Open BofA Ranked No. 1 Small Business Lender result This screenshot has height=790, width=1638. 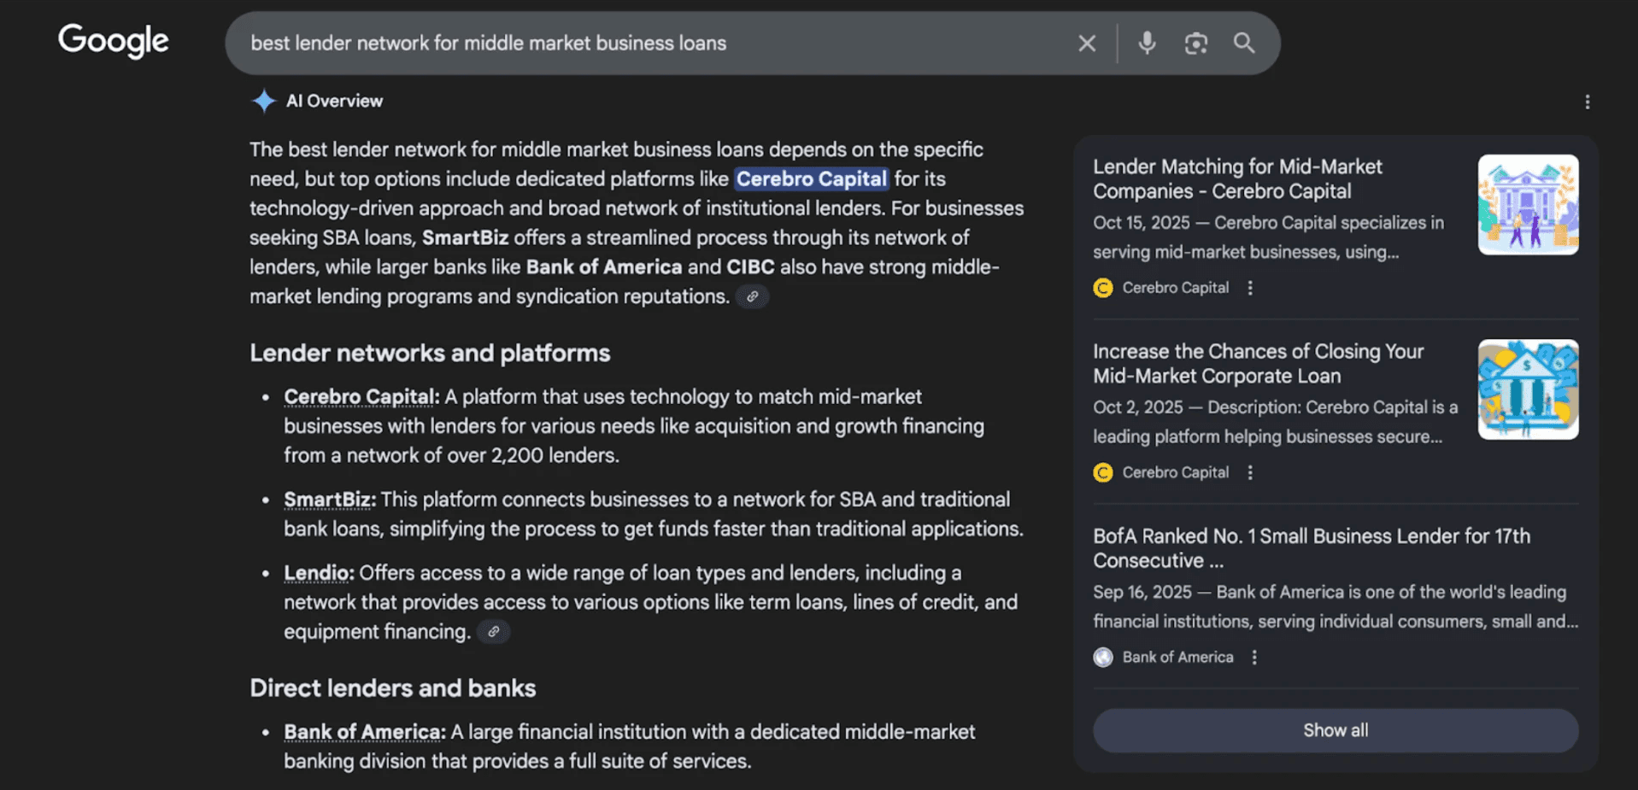1312,548
